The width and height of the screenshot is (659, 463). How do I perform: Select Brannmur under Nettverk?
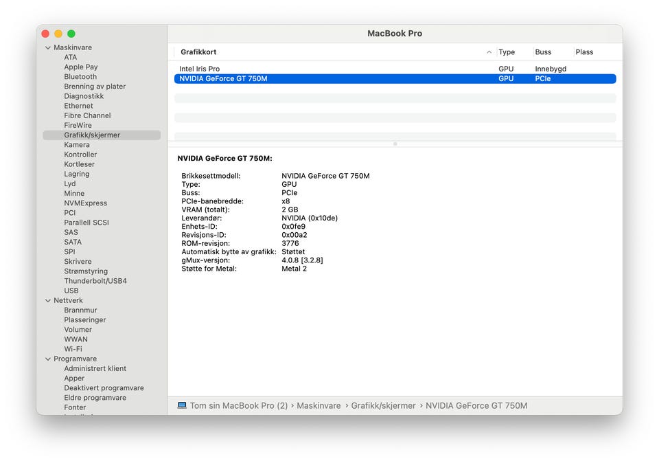point(80,310)
